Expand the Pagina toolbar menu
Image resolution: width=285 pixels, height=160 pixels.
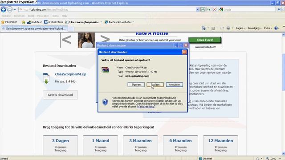click(x=240, y=28)
